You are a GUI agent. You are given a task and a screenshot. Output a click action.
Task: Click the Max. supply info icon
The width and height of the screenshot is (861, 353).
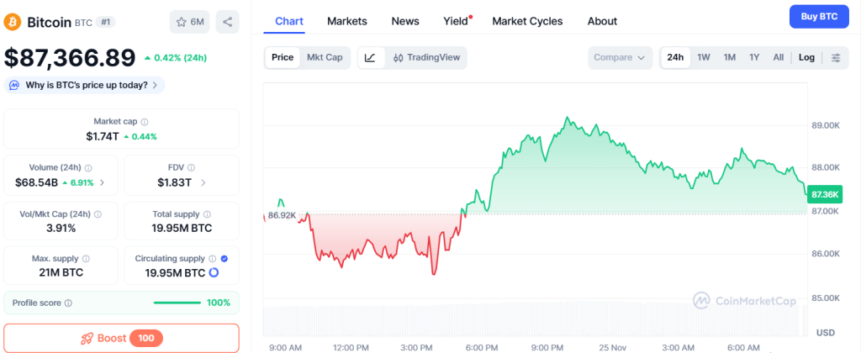pos(86,259)
